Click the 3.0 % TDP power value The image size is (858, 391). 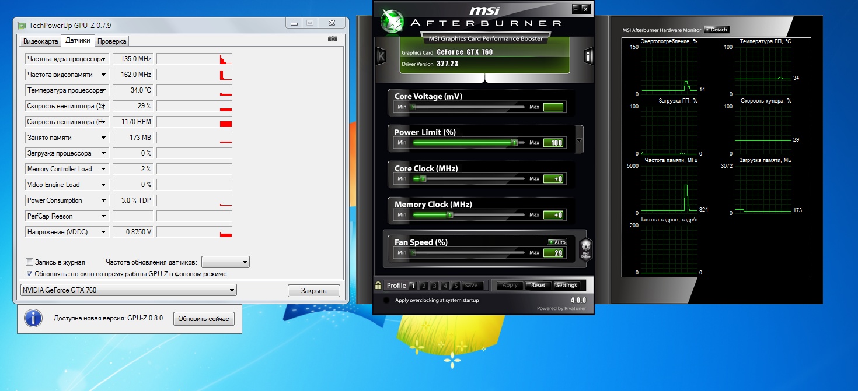pyautogui.click(x=133, y=200)
